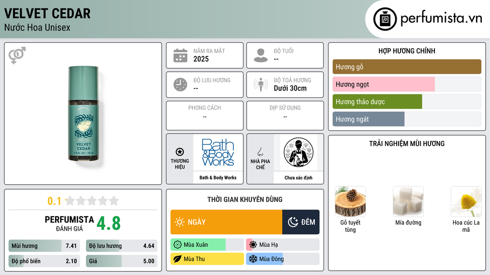Screen dimensions: 490x275
Task: Click the calendar icon beside Năm ra mắt
Action: click(x=180, y=55)
